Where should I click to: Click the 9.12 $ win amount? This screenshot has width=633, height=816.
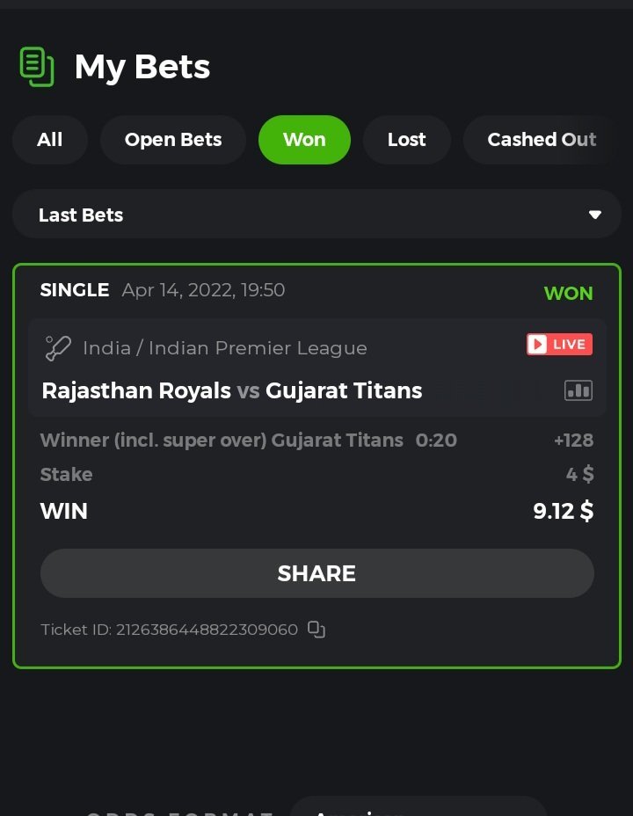pos(564,511)
